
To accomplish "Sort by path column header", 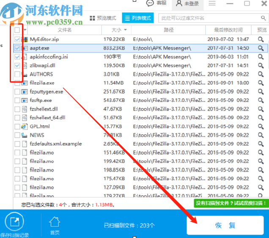I will click(169, 30).
